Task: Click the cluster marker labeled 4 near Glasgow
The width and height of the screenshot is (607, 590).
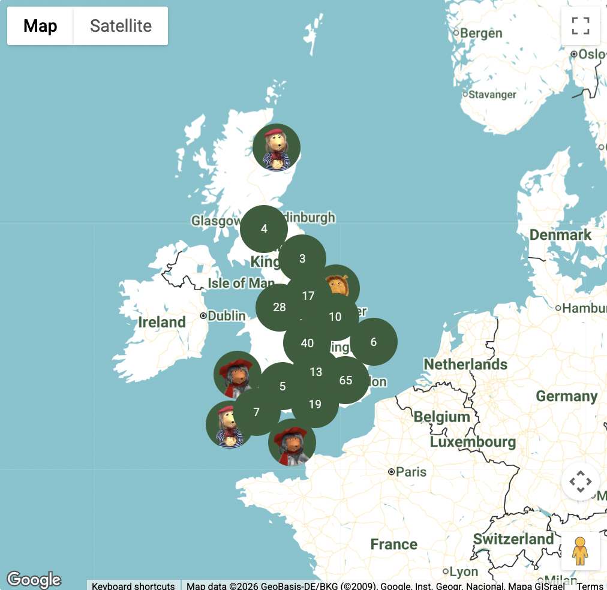Action: pyautogui.click(x=264, y=228)
